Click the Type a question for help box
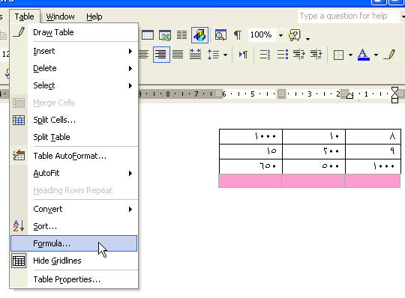Image resolution: width=405 pixels, height=298 pixels. click(x=348, y=16)
